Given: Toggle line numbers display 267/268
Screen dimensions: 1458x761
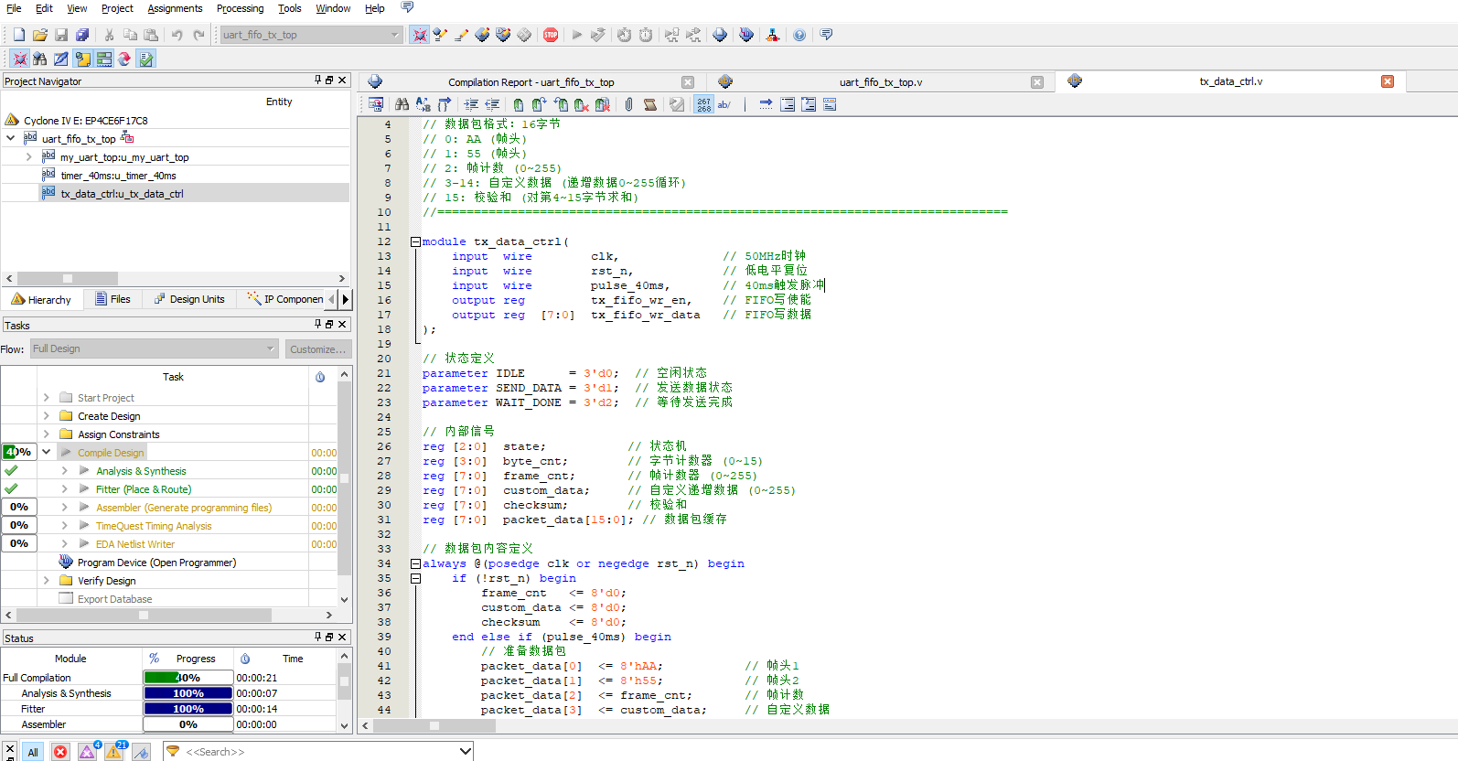Looking at the screenshot, I should [x=703, y=104].
